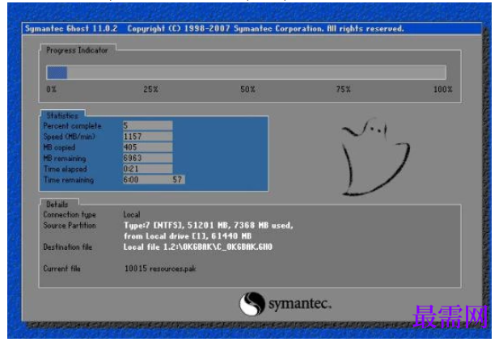Click the symantec wordmark text
Viewport: 503px width, 342px height.
300,303
